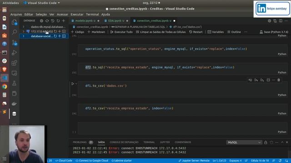The width and height of the screenshot is (291, 163).
Task: Delete the df1.to_csv cell
Action: 279,80
